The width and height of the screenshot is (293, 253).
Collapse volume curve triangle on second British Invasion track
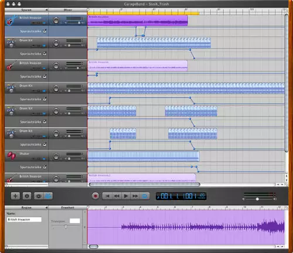44,69
